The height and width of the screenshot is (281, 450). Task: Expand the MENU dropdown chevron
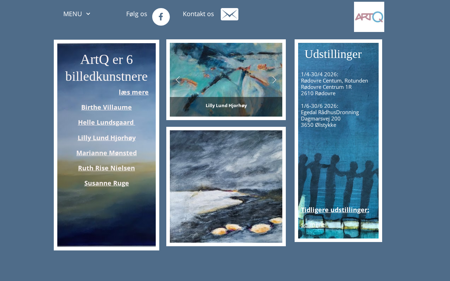click(88, 14)
